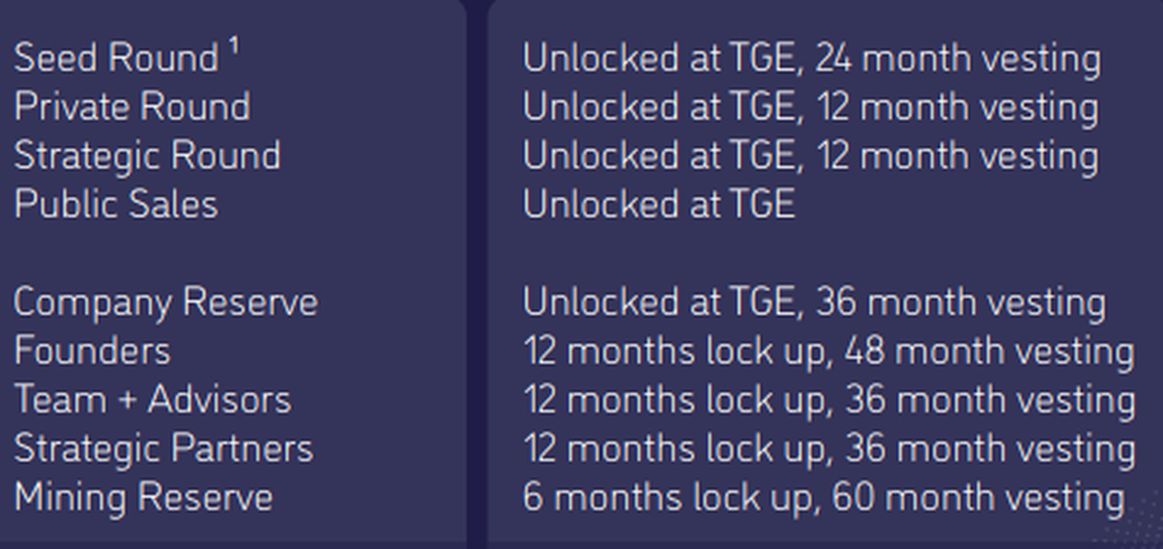
Task: Click the Strategic Round label
Action: coord(147,157)
